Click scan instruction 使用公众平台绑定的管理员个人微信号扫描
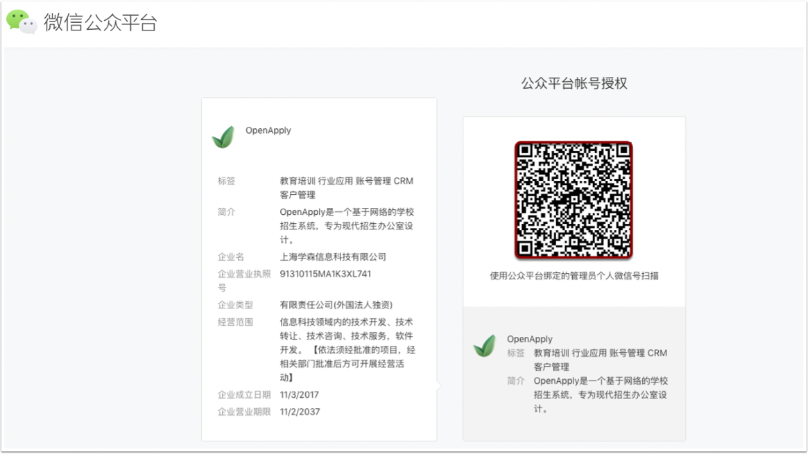810x456 pixels. click(x=574, y=276)
